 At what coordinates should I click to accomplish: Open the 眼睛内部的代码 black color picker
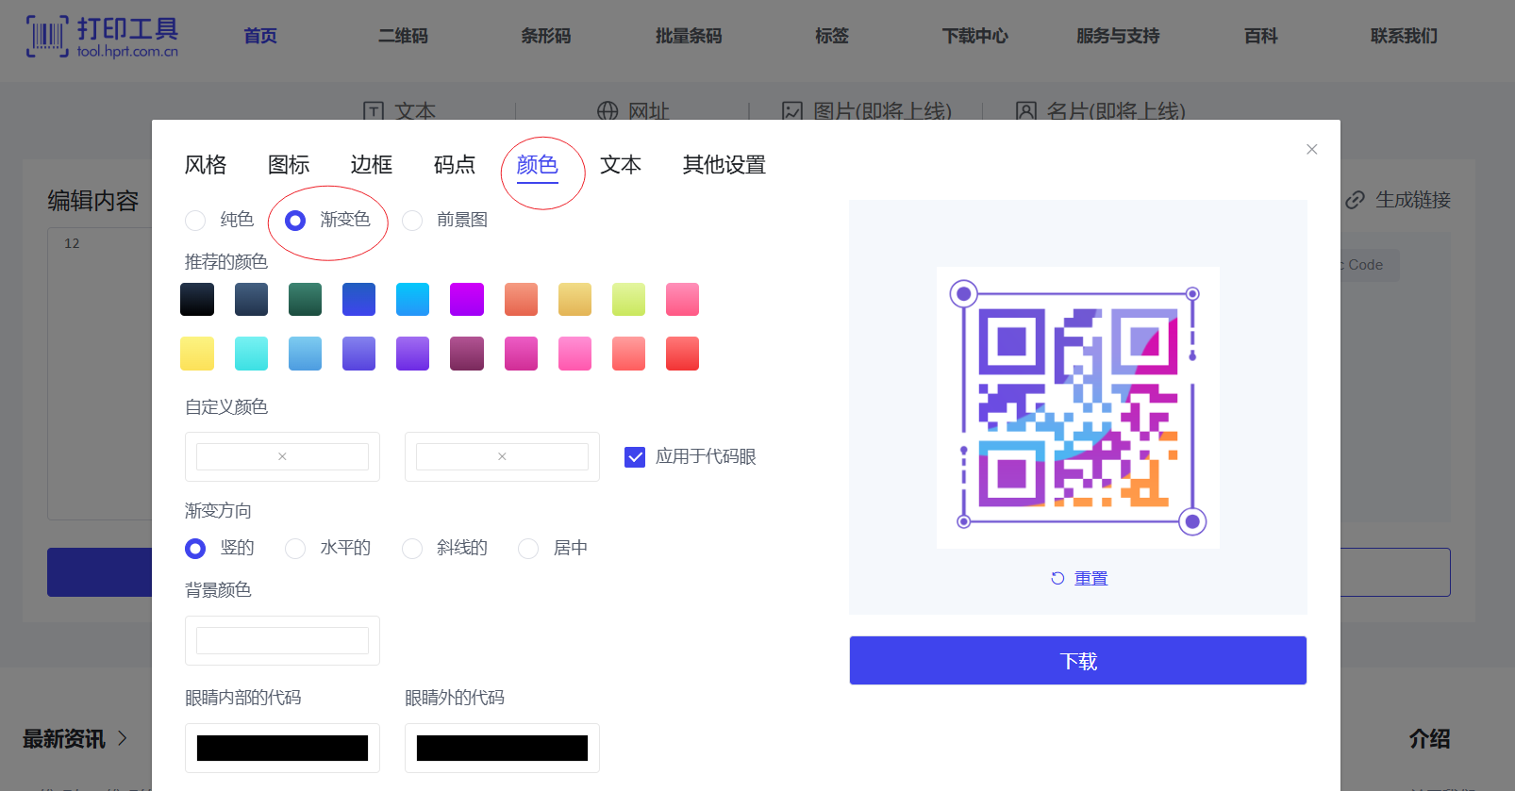[x=282, y=749]
